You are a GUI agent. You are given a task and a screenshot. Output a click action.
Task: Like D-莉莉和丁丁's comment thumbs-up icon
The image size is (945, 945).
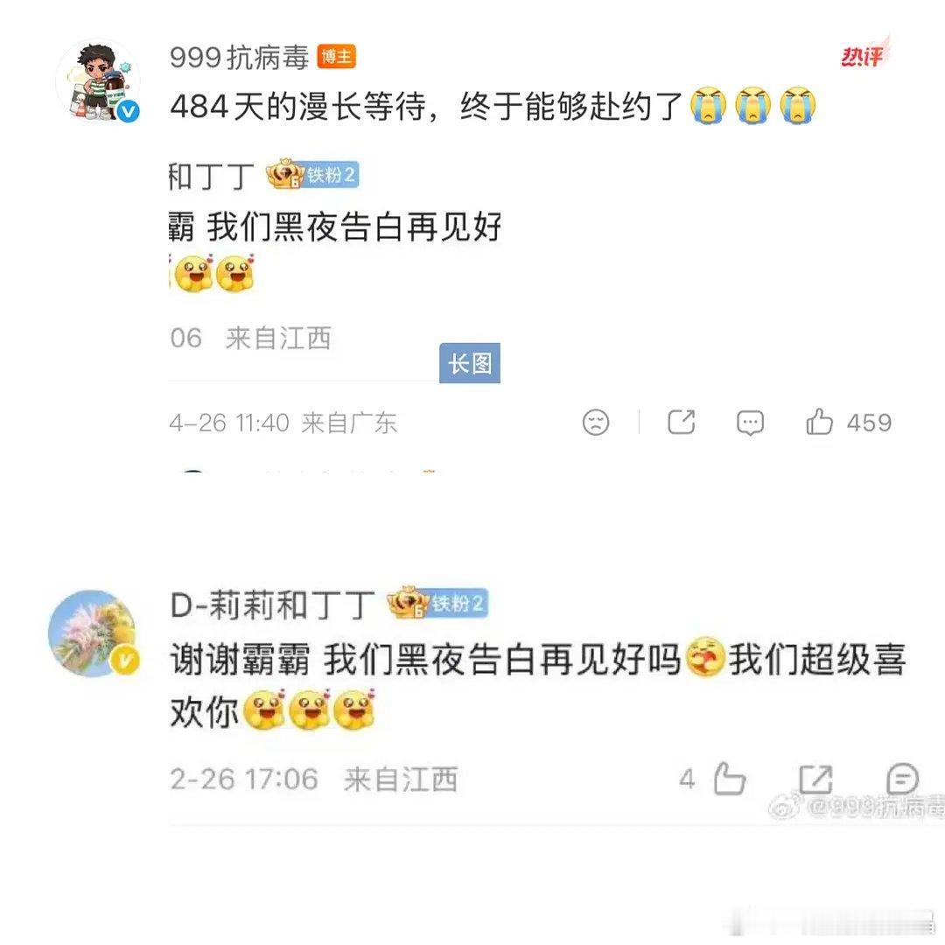[729, 779]
